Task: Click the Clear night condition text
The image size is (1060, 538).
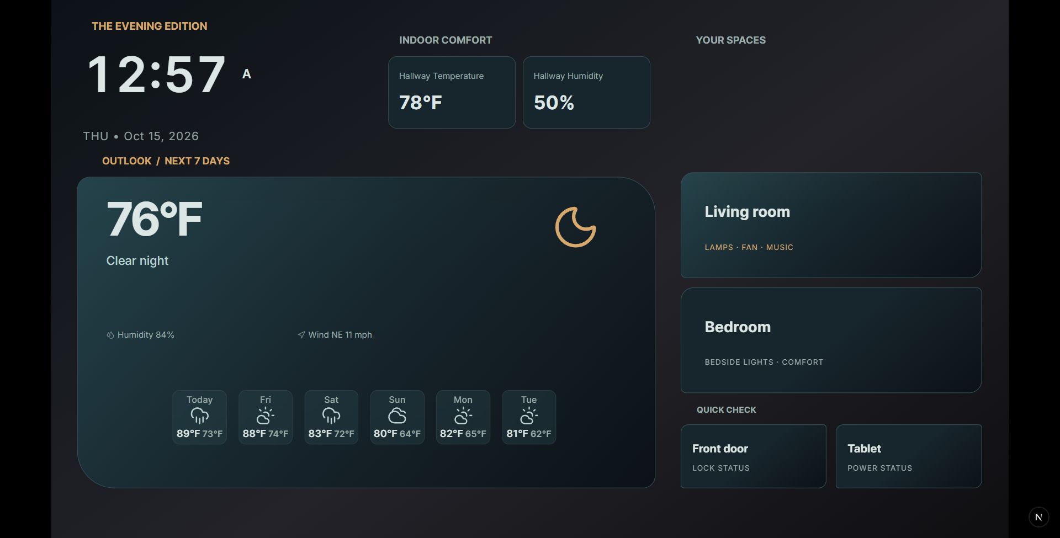Action: (137, 260)
